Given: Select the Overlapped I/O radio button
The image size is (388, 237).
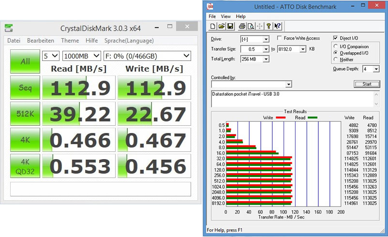Looking at the screenshot, I should pyautogui.click(x=336, y=53).
